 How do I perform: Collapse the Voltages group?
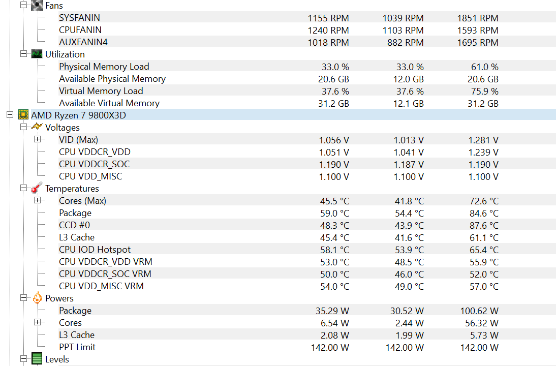23,127
